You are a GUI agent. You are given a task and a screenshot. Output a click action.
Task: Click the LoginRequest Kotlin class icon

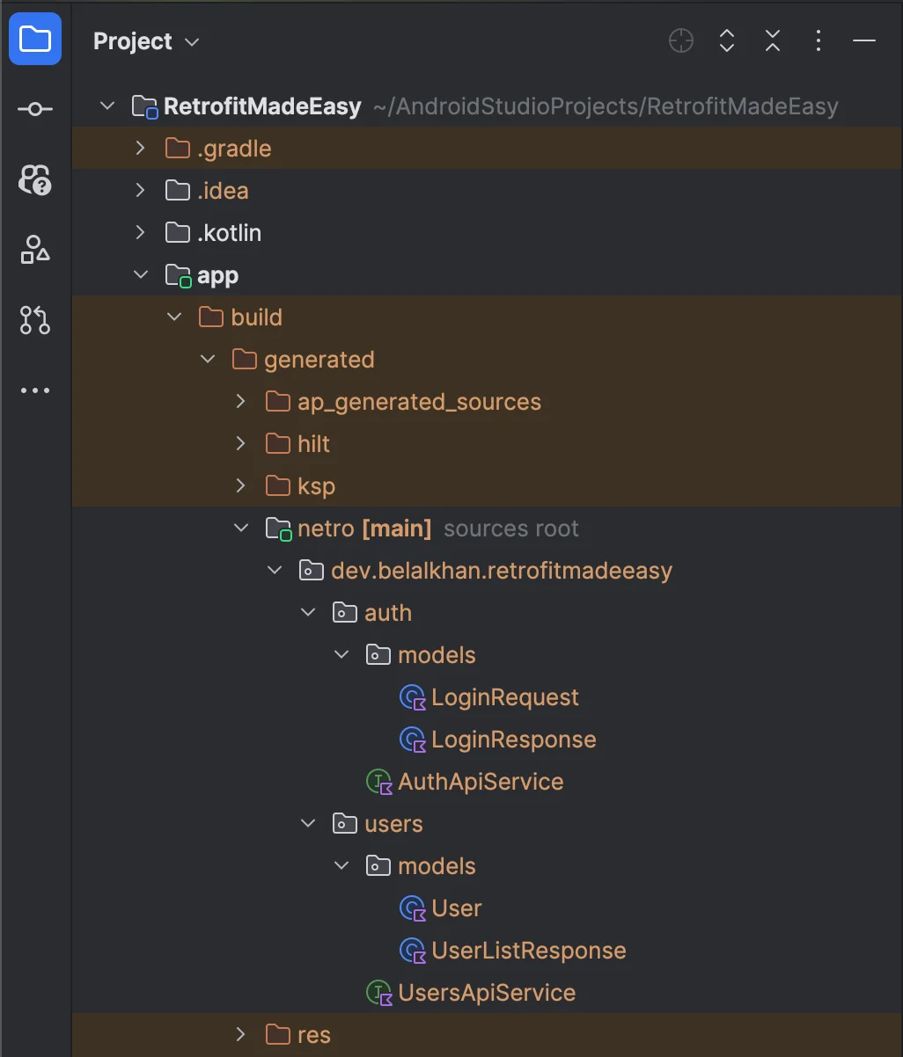[413, 697]
